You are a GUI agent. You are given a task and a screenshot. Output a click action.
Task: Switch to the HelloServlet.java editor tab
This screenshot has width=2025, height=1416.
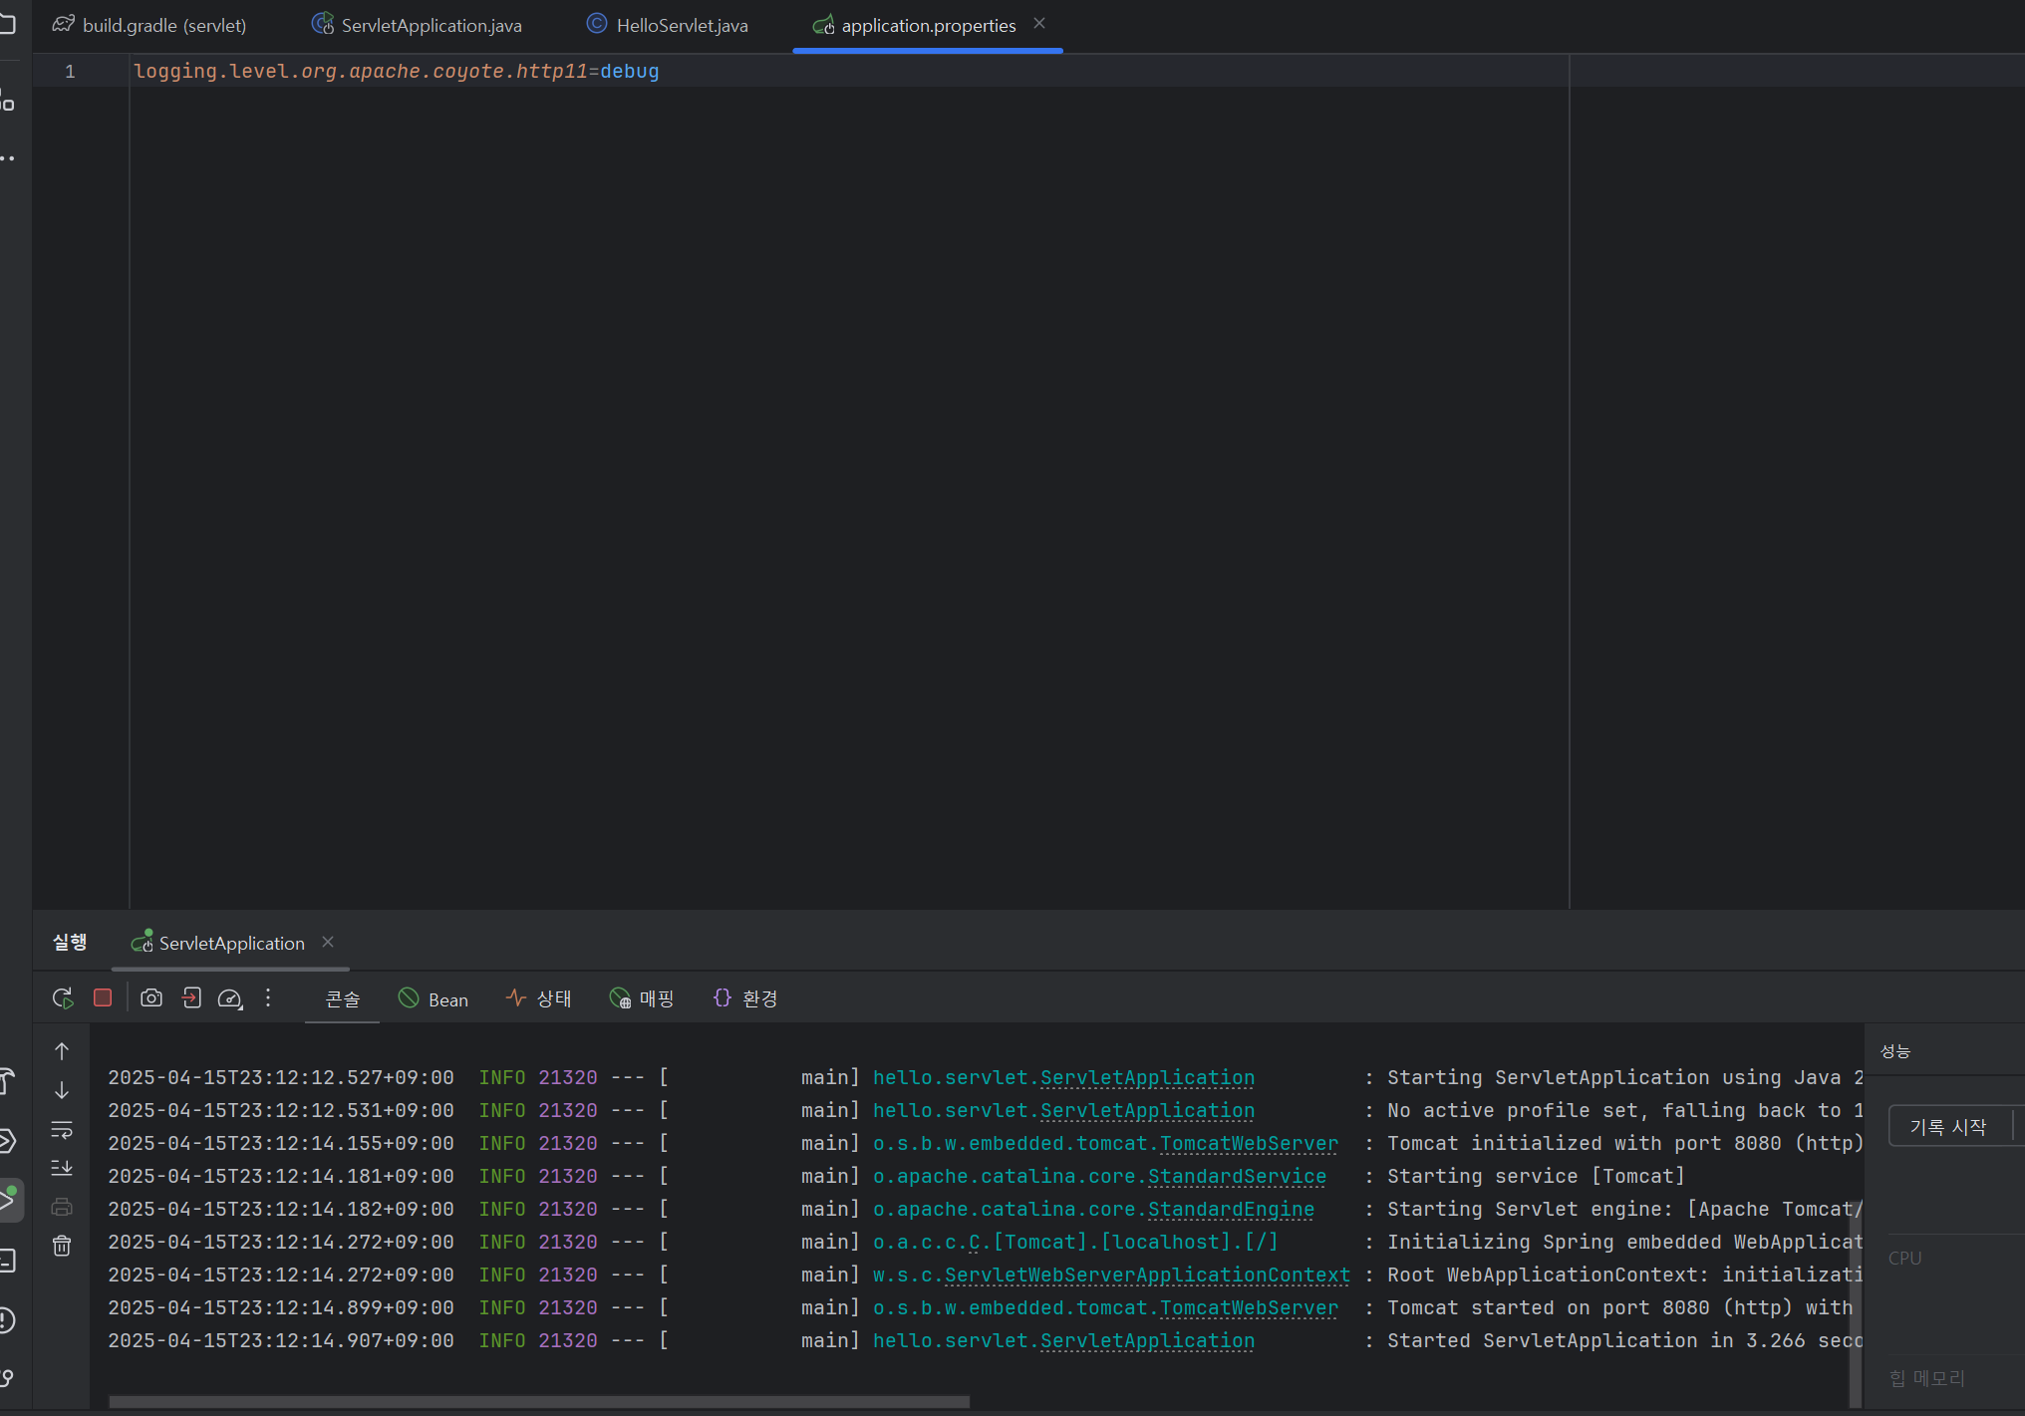(x=667, y=25)
